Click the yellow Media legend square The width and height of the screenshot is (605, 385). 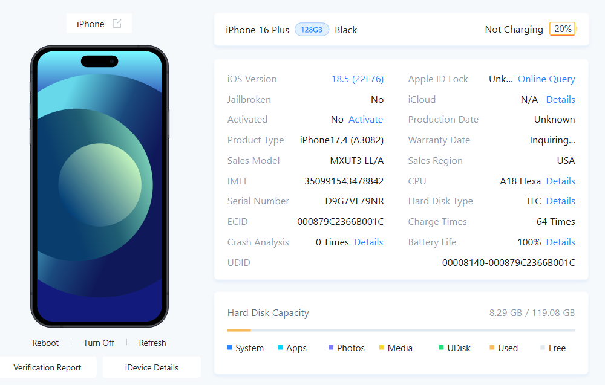coord(382,348)
